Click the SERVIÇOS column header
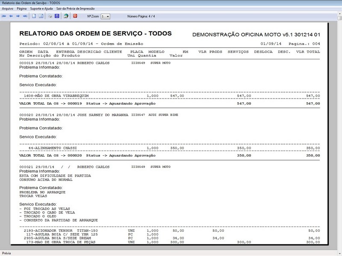 238,52
